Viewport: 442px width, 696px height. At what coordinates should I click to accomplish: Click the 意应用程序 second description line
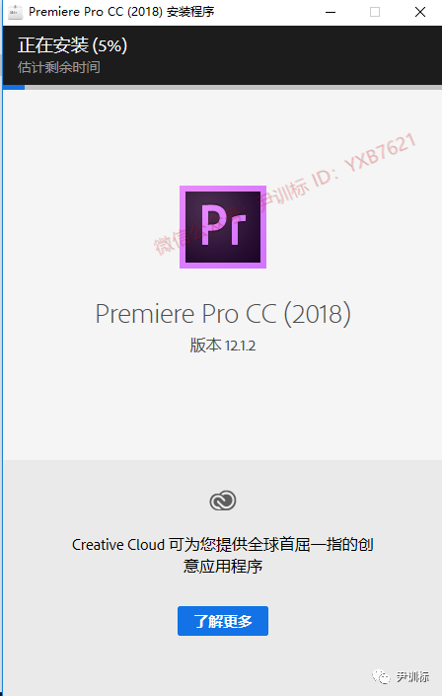point(223,566)
